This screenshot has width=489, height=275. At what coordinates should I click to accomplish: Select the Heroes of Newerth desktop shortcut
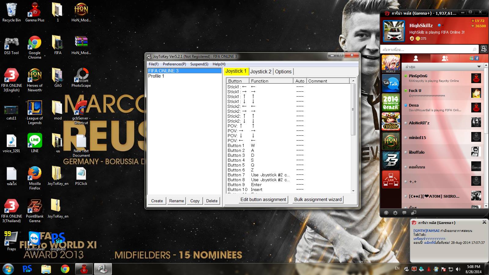[35, 80]
